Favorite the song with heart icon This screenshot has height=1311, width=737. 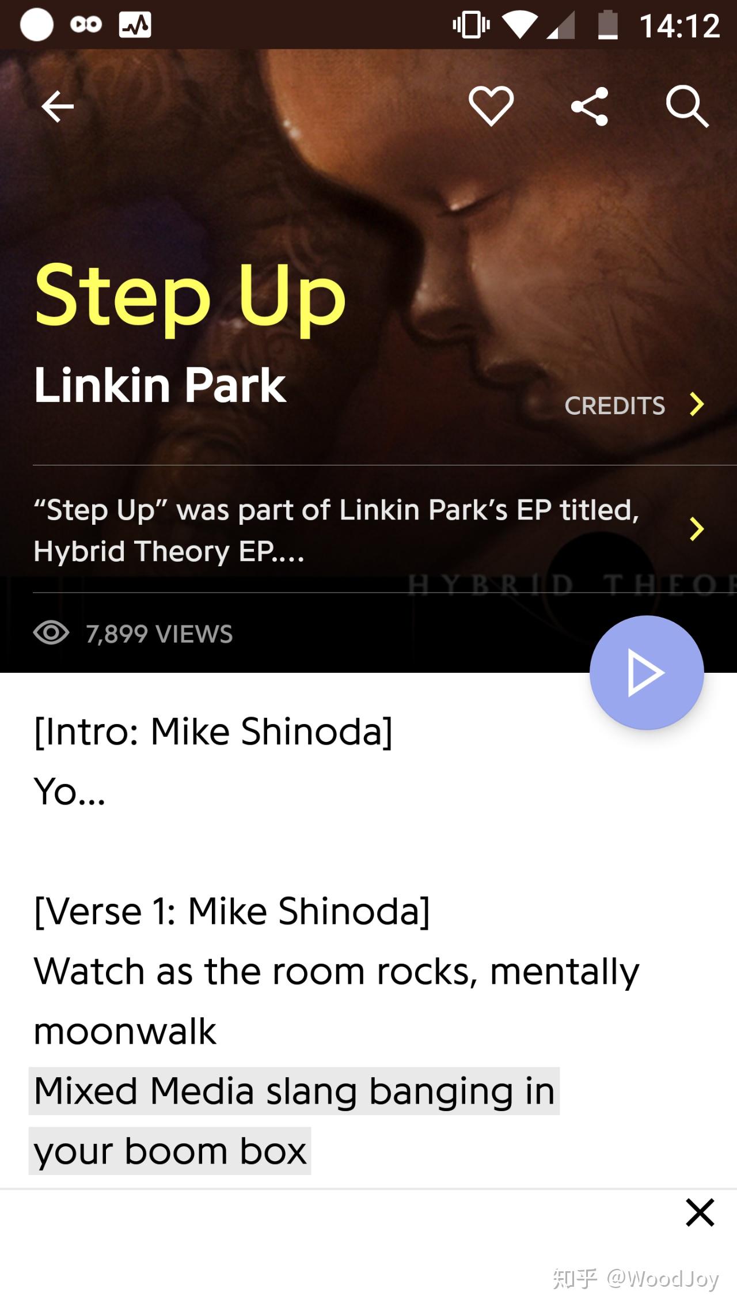coord(491,106)
